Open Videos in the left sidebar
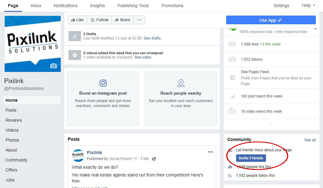This screenshot has width=323, height=188. coord(12,130)
